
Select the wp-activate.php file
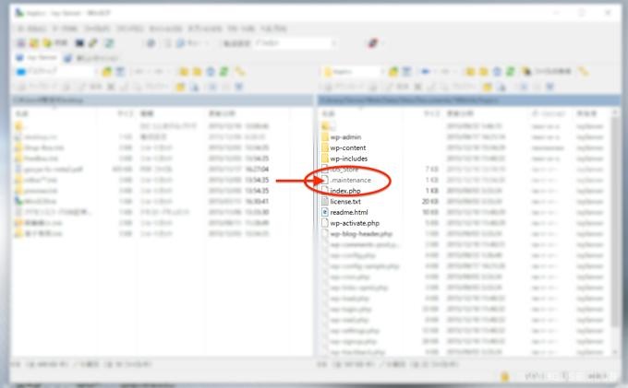tap(355, 222)
